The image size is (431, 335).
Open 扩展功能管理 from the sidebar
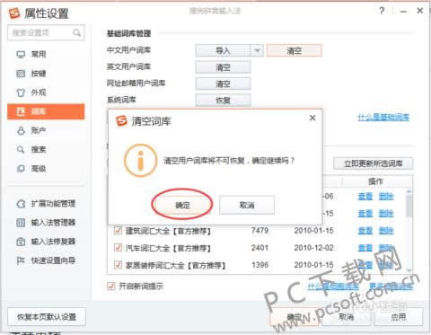53,204
